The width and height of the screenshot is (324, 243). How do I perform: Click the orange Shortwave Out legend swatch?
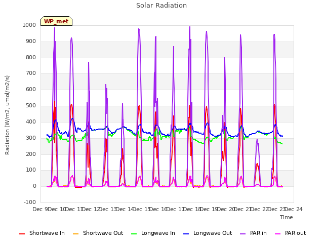(x=75, y=234)
